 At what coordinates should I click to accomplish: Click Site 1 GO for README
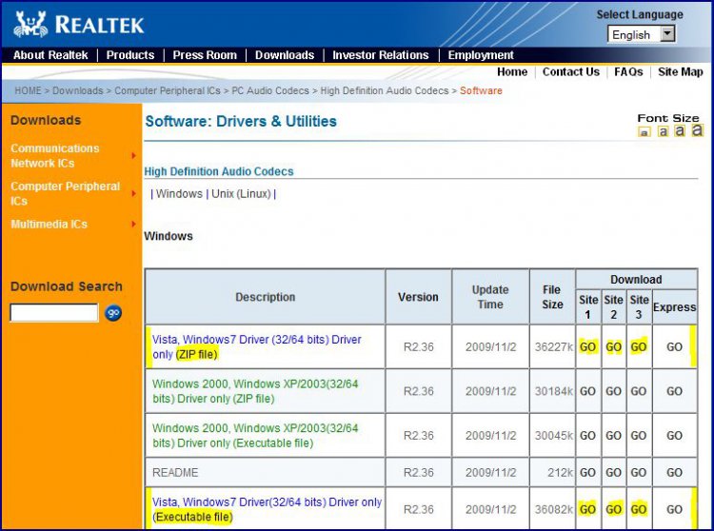[588, 472]
